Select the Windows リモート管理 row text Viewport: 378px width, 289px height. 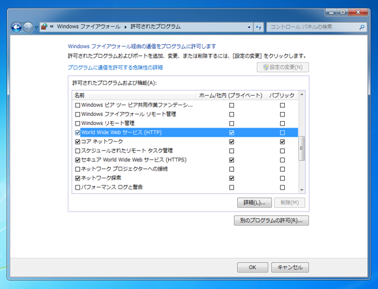point(108,123)
